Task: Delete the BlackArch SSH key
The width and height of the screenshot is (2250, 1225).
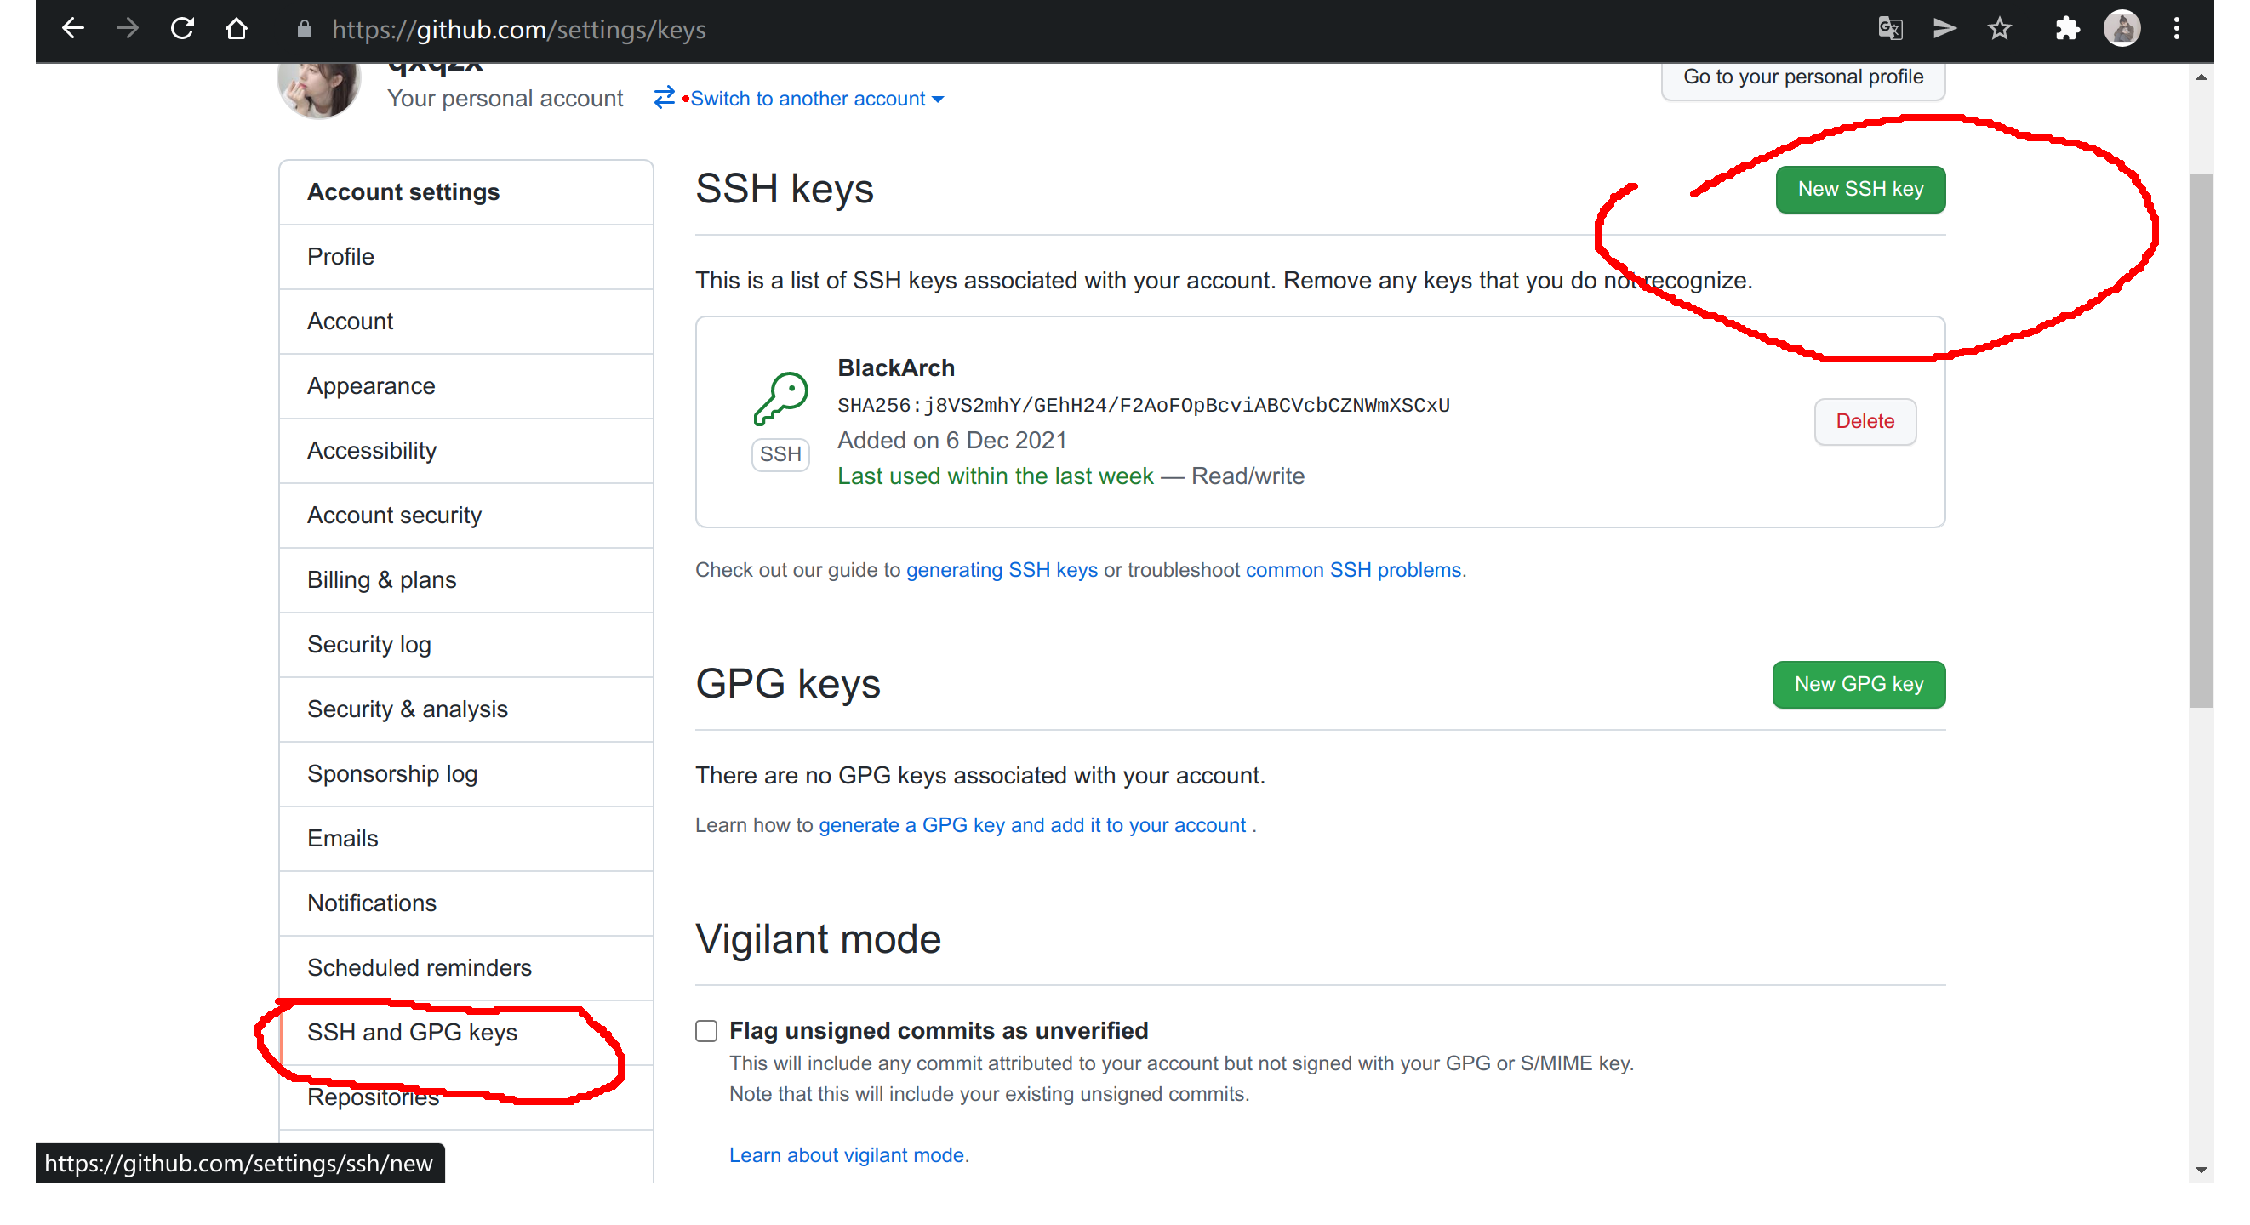Action: (x=1864, y=421)
